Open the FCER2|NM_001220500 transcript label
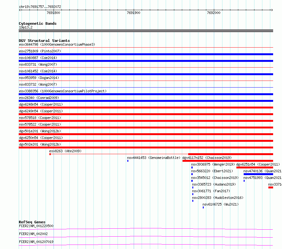This screenshot has width=282, height=249. (36, 226)
